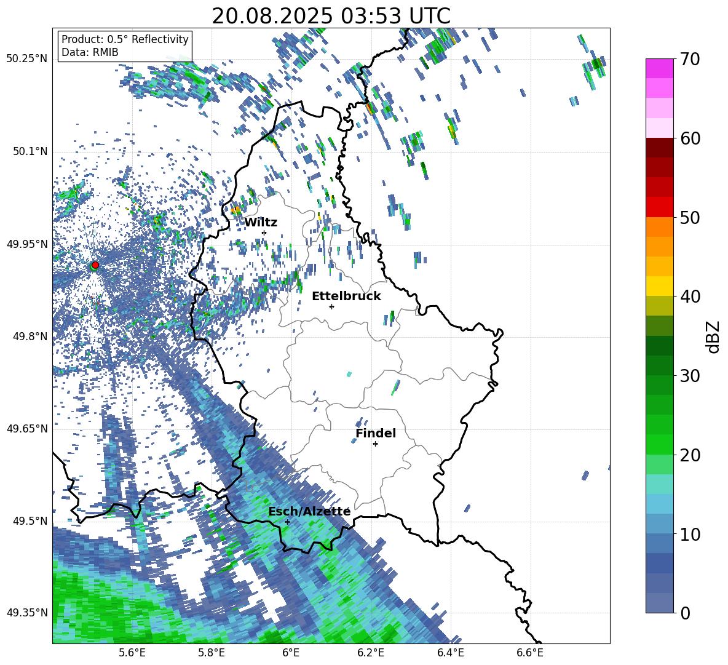728x665 pixels.
Task: Click the 5.8°E longitude tick label
Action: [212, 653]
